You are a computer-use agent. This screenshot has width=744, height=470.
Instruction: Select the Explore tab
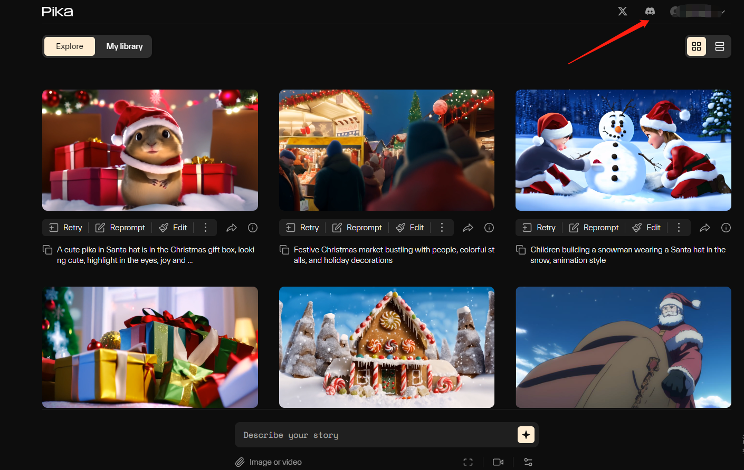[70, 46]
